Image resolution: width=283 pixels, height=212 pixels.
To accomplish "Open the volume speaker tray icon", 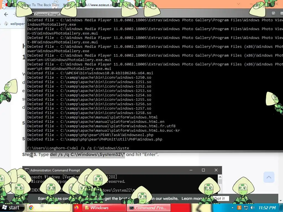I will click(x=253, y=208).
